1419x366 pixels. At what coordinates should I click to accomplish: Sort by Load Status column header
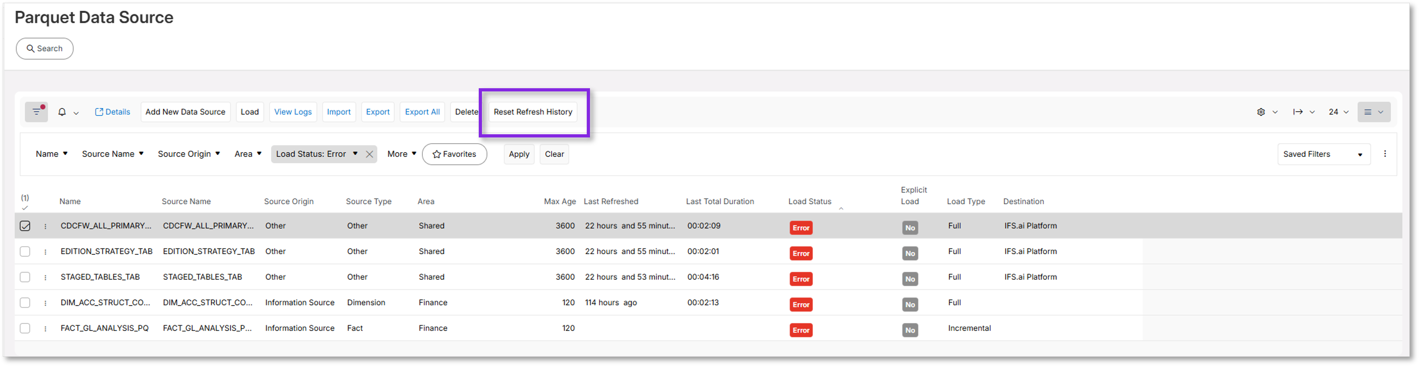[x=810, y=202]
